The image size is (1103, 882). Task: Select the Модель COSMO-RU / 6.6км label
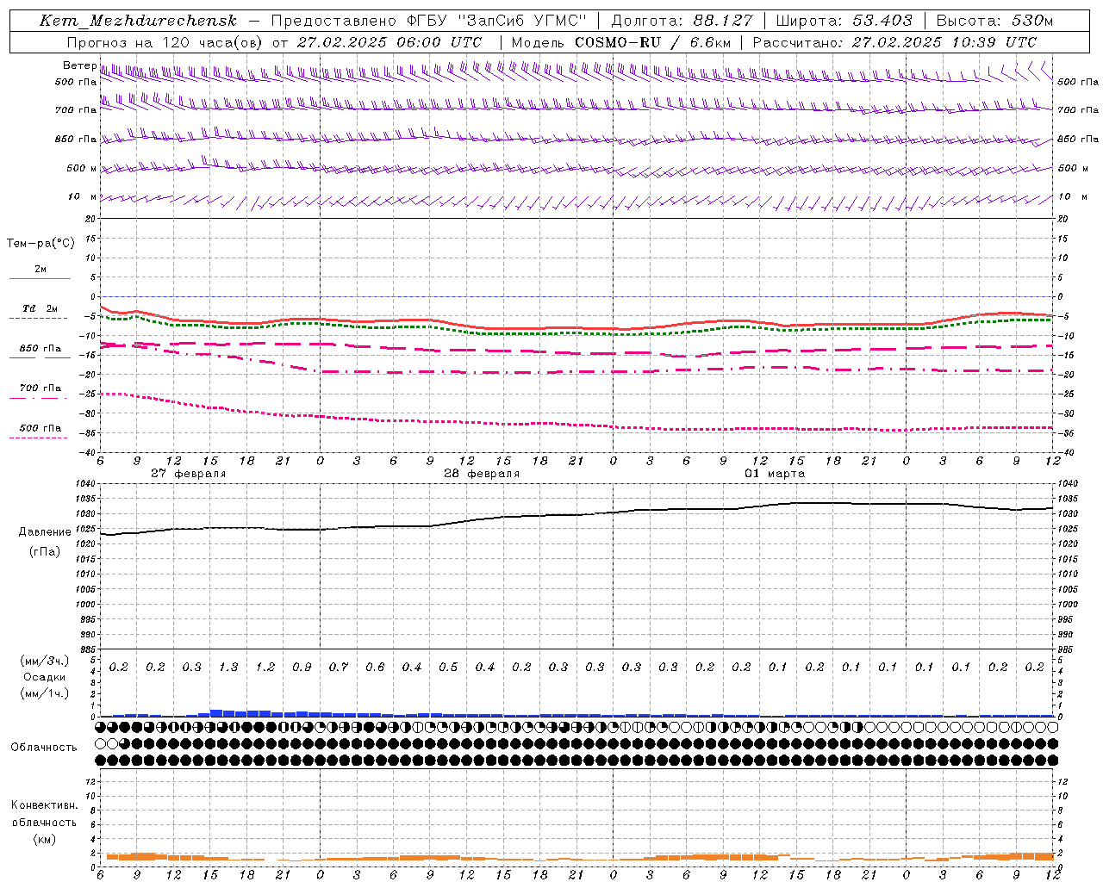pyautogui.click(x=621, y=42)
